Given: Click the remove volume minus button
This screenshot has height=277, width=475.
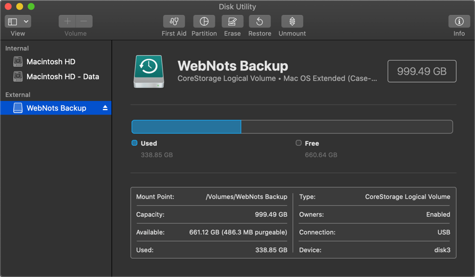Looking at the screenshot, I should click(x=84, y=21).
